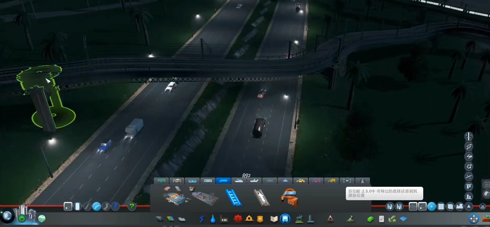The image size is (490, 227).
Task: Click the green unlock icon on the city skyline
Action: [x=22, y=218]
